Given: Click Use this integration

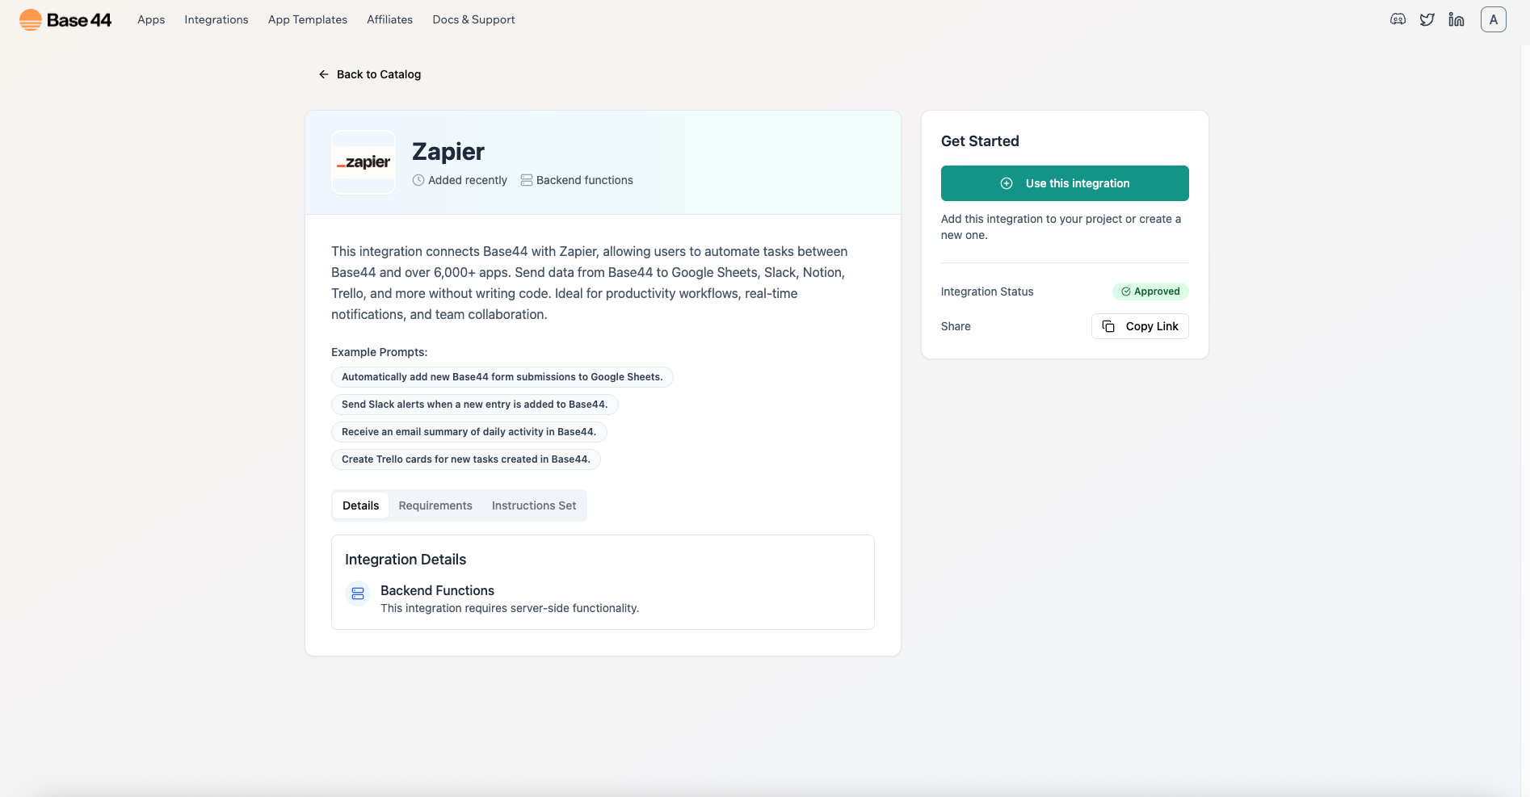Looking at the screenshot, I should coord(1064,183).
